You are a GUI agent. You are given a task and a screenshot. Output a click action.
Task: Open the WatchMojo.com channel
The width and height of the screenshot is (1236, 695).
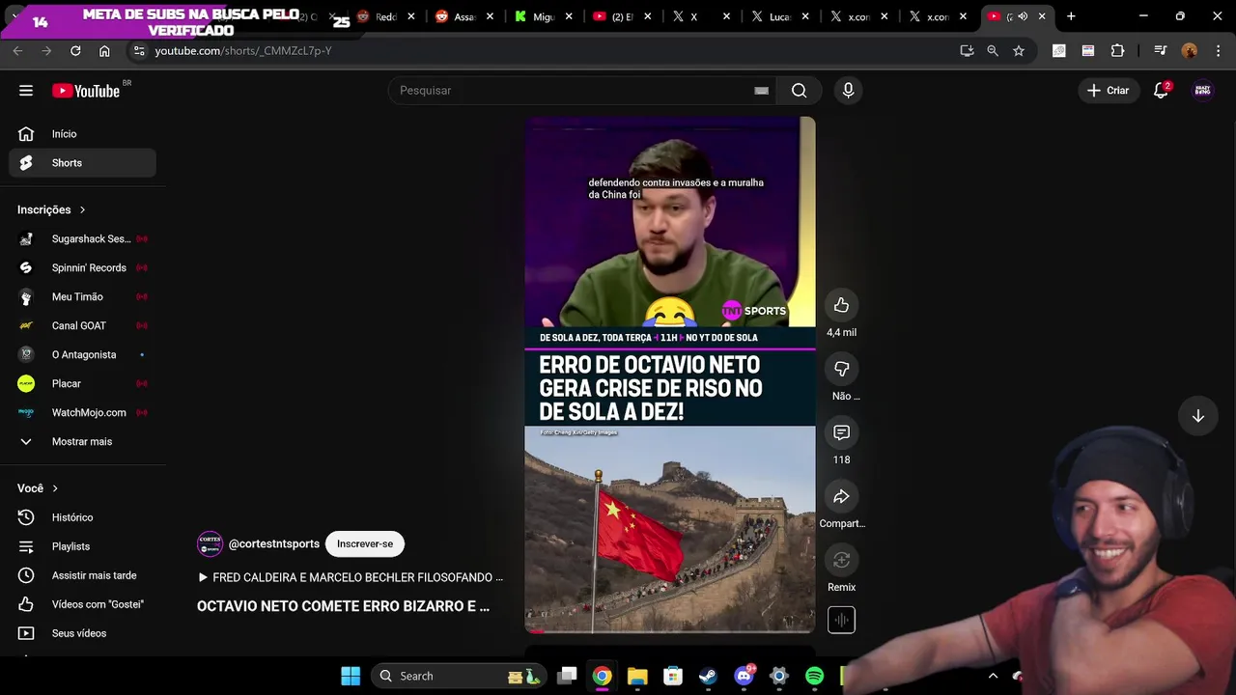(82, 412)
